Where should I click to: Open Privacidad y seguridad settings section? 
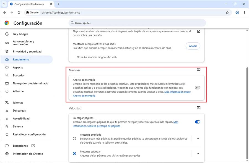(27, 52)
